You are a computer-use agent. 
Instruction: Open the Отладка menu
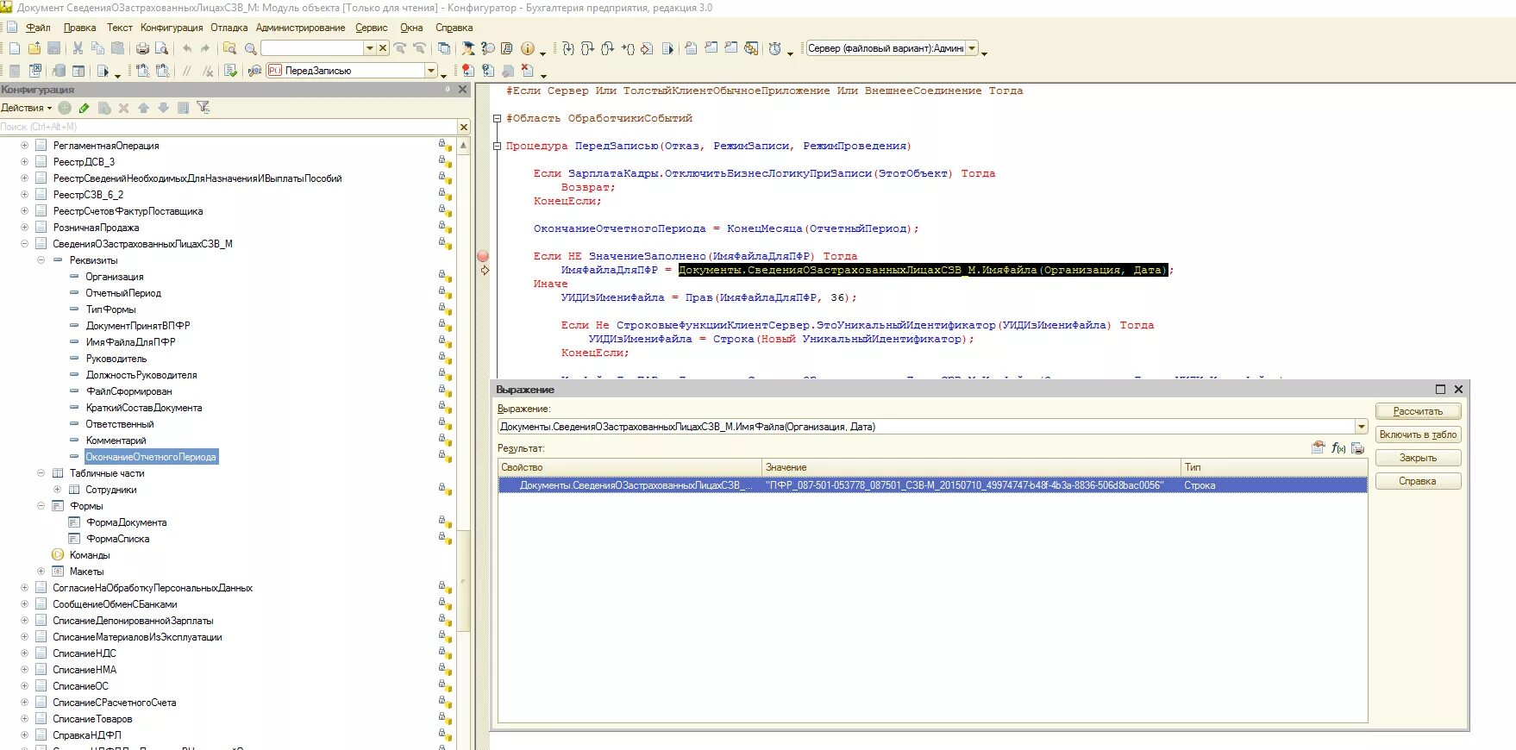[x=229, y=28]
